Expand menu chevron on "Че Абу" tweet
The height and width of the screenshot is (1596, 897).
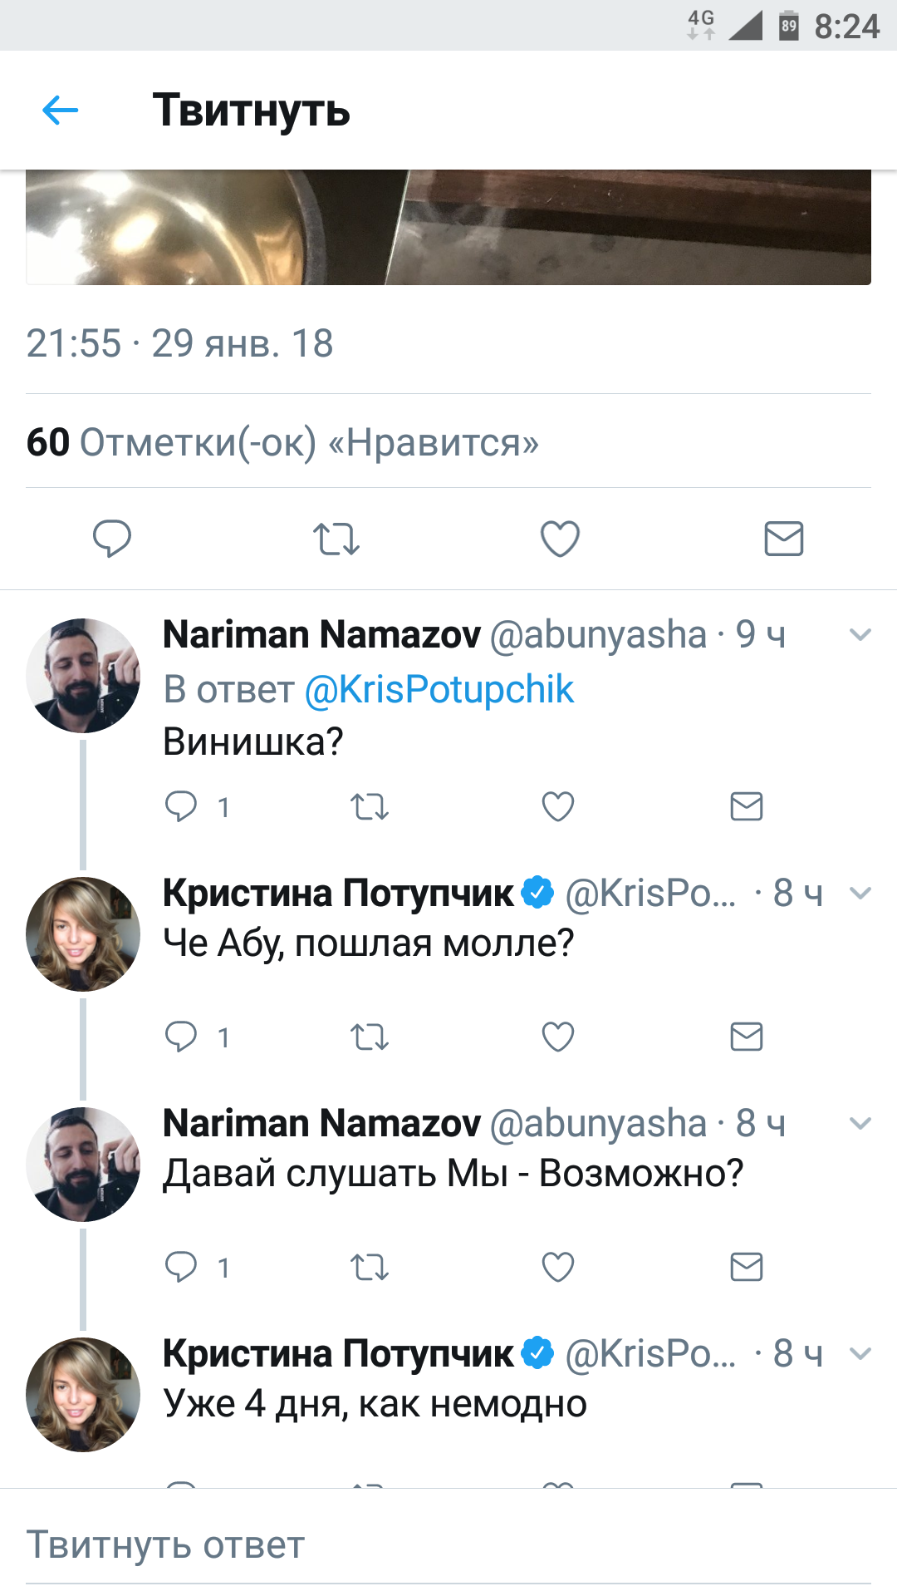coord(860,894)
